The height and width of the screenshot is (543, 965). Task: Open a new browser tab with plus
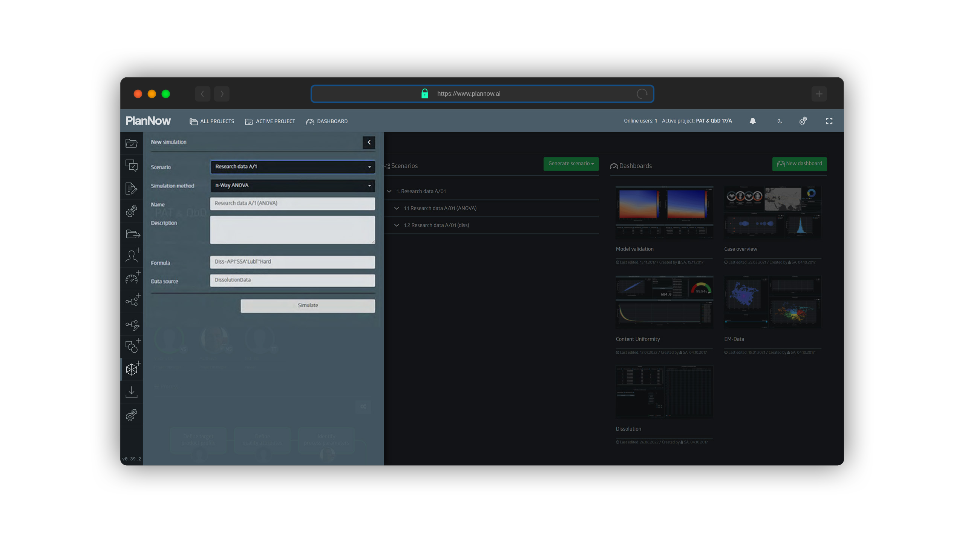coord(819,94)
